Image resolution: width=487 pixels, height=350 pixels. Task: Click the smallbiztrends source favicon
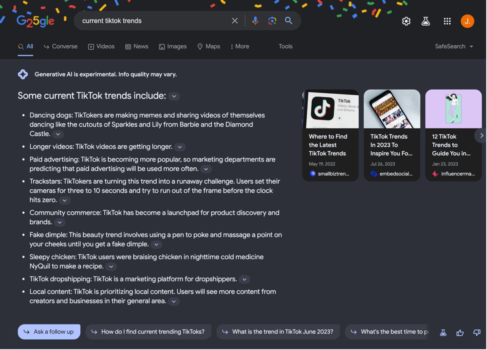tap(312, 174)
